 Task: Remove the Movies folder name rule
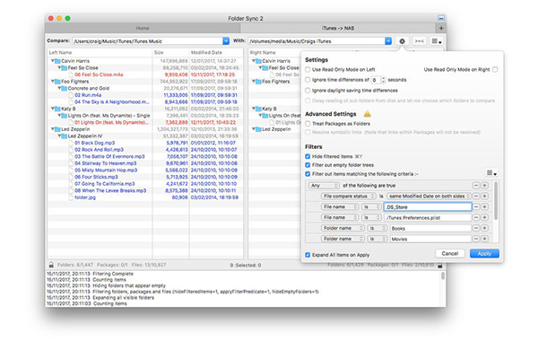point(476,239)
